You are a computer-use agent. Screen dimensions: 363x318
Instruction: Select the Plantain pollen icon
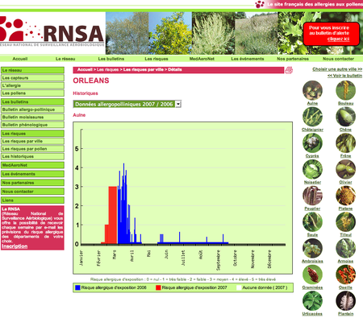345,301
